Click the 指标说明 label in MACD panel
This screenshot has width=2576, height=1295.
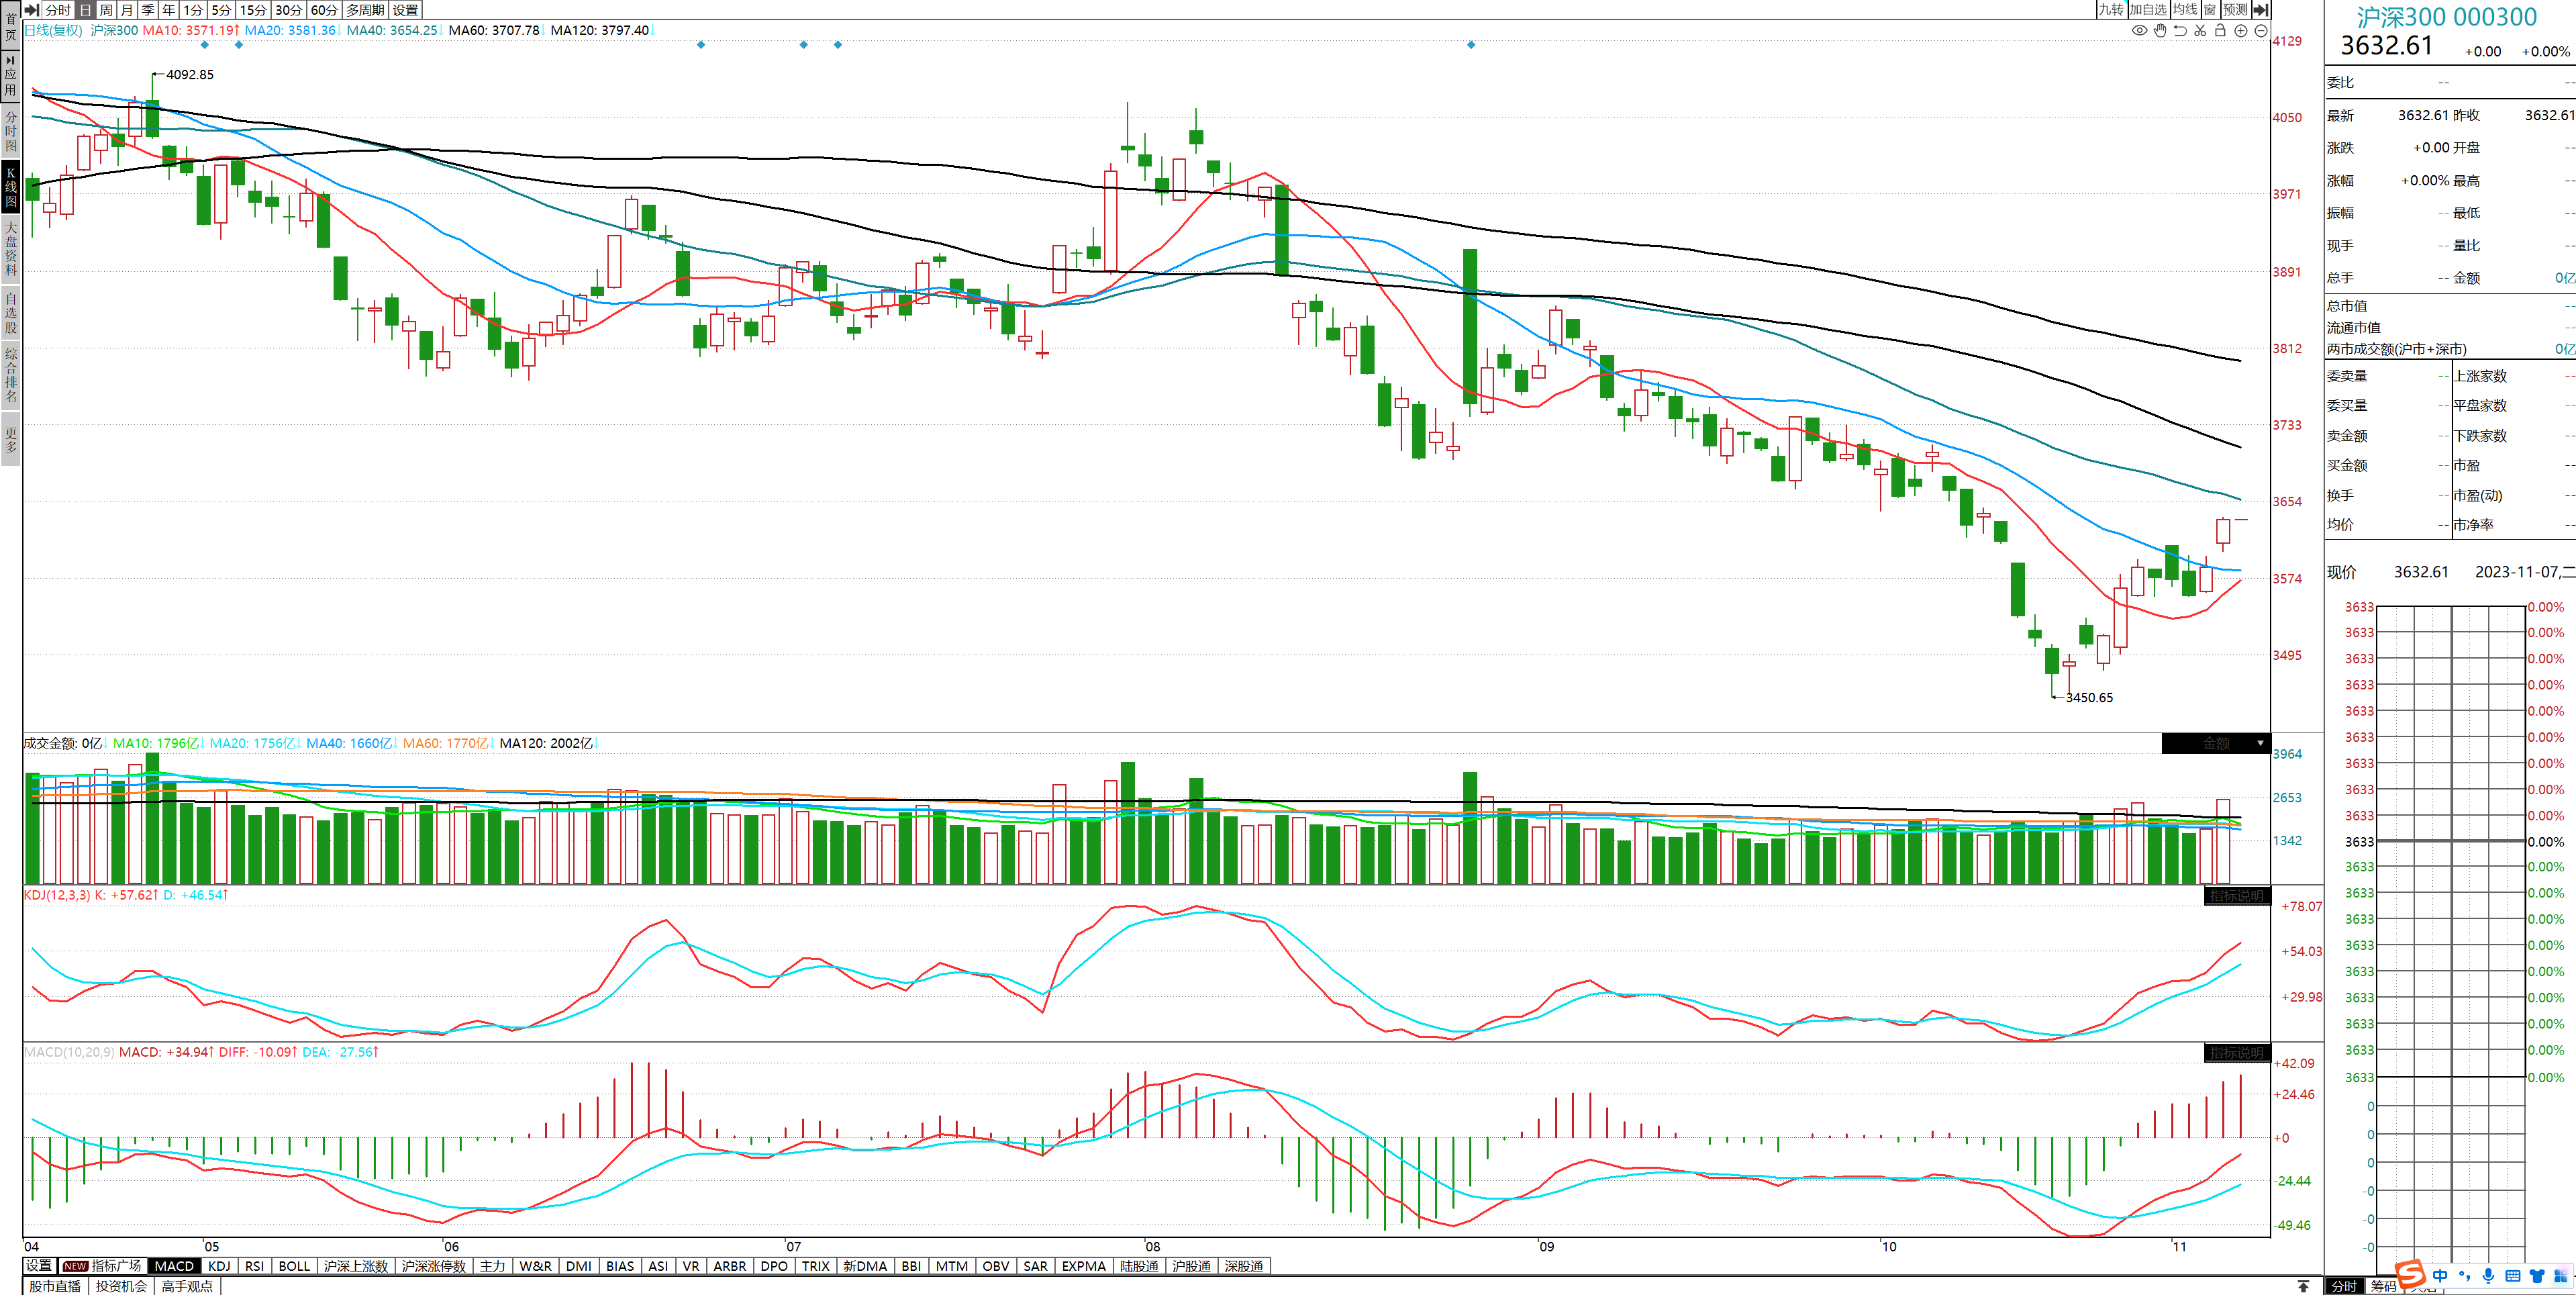tap(2236, 1053)
